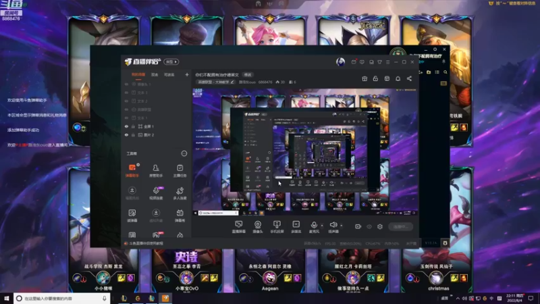Add a 手机投屏 phone cast source

click(277, 227)
